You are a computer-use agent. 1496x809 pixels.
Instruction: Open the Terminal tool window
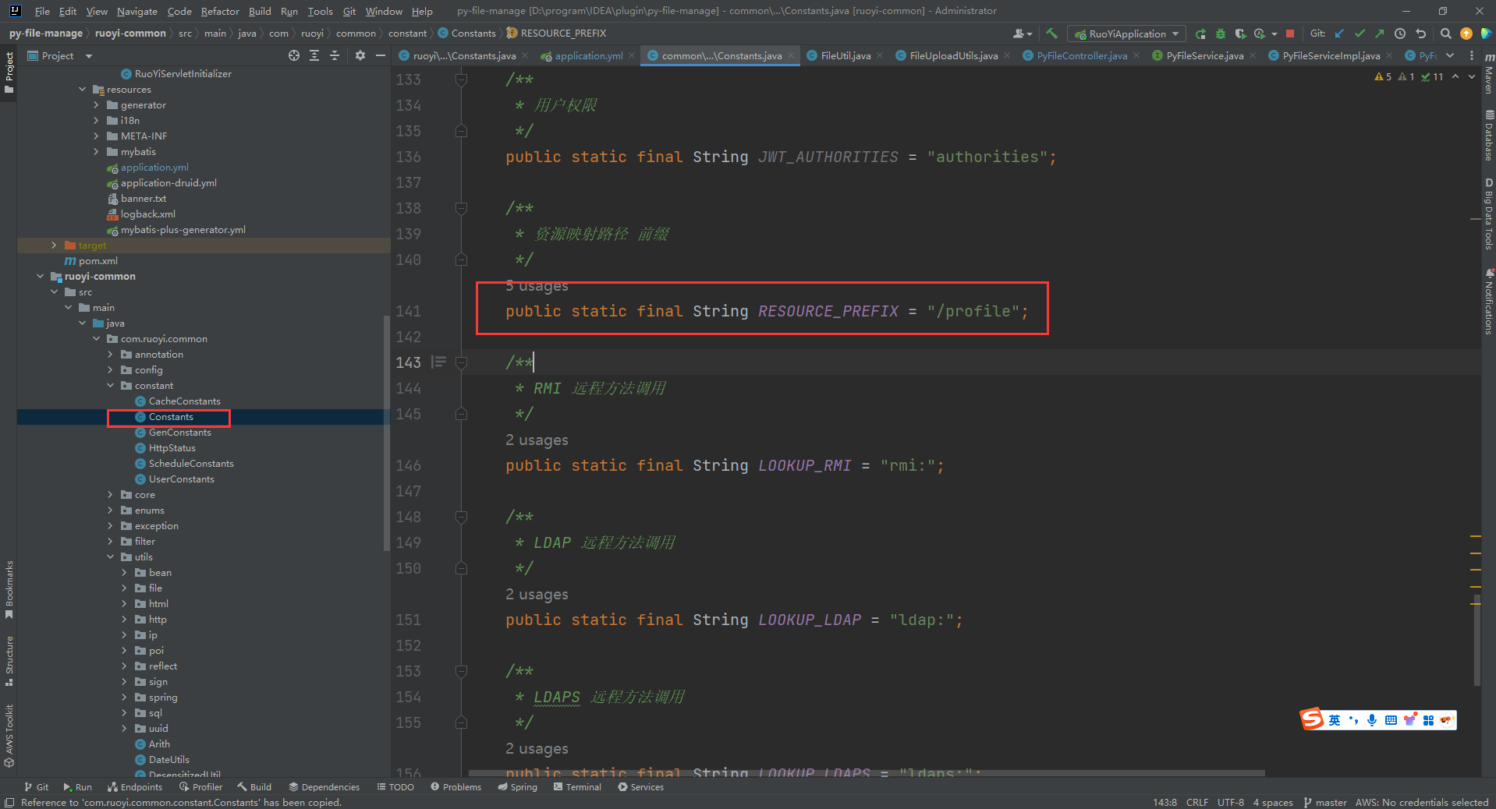click(576, 787)
